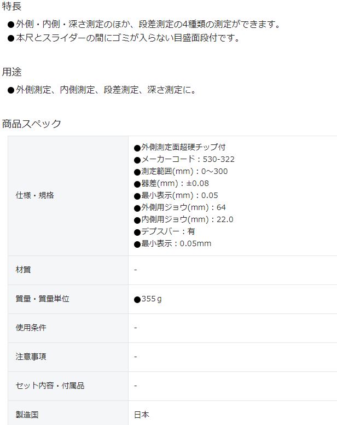Select the 日本 value in 製造国 row
This screenshot has width=337, height=425.
pyautogui.click(x=142, y=415)
